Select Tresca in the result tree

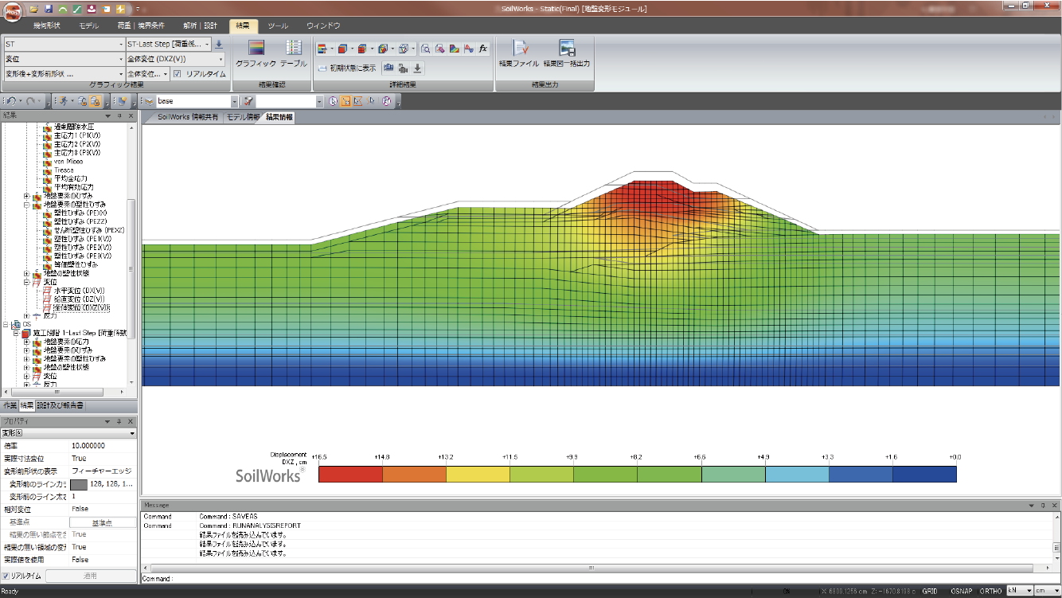tap(64, 170)
